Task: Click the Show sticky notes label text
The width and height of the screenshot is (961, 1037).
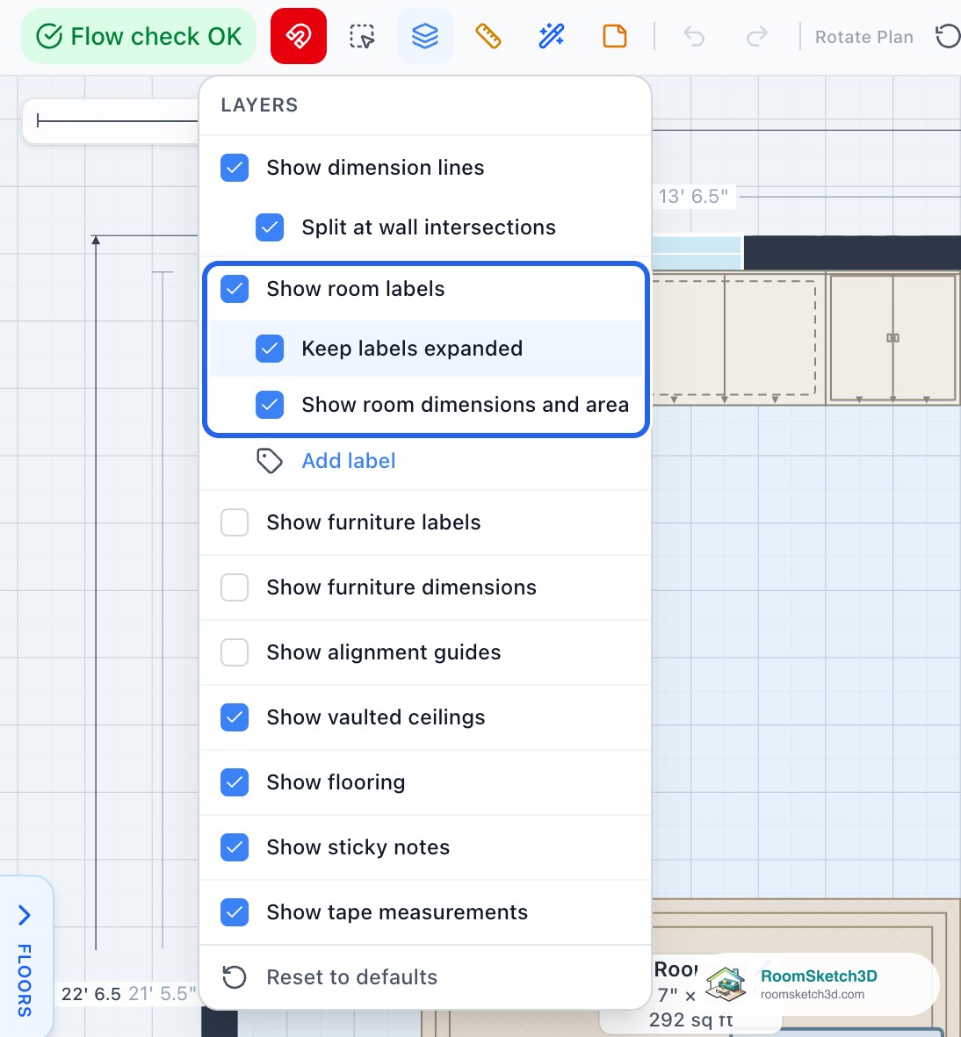Action: tap(358, 847)
